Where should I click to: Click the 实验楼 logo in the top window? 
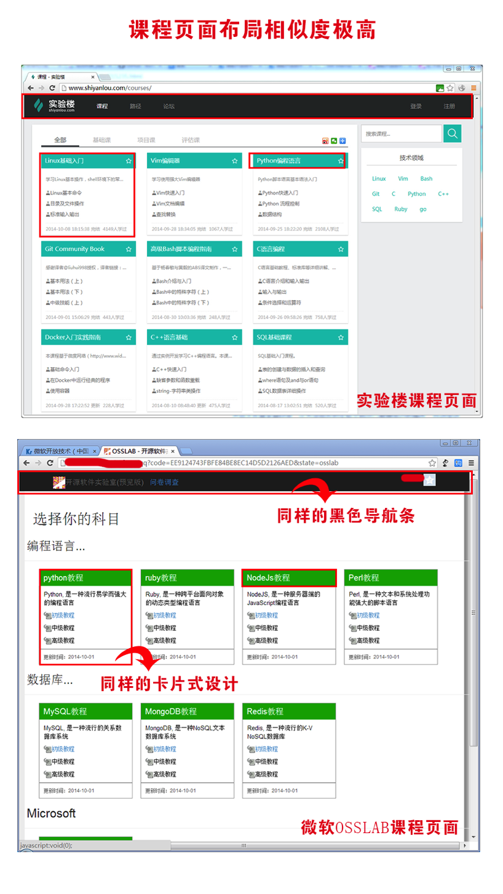[x=54, y=106]
